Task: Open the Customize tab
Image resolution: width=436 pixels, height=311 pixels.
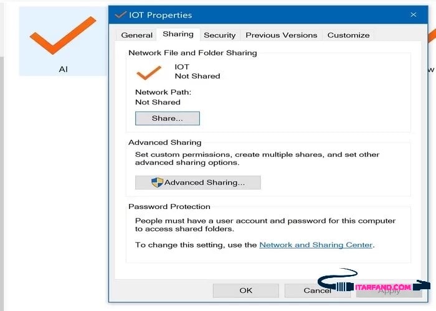Action: 348,35
